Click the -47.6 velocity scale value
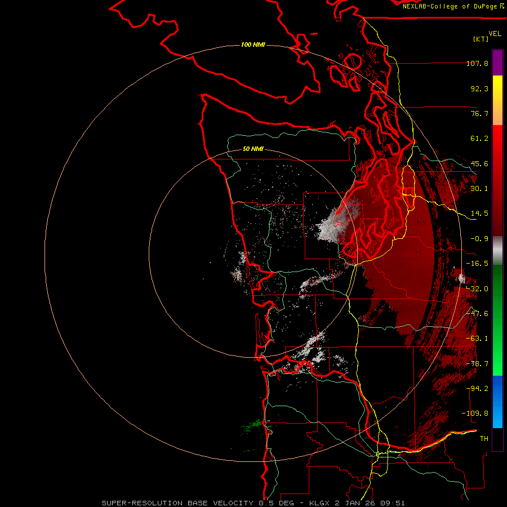This screenshot has width=507, height=507. click(x=477, y=314)
